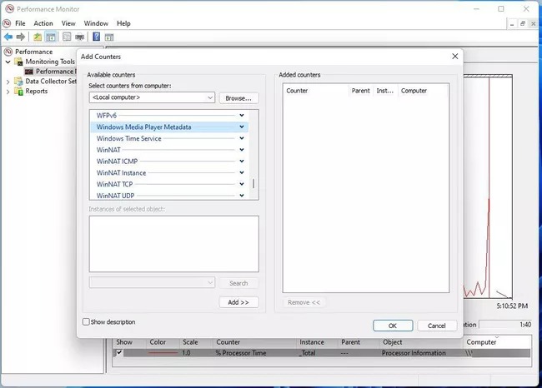The width and height of the screenshot is (542, 388).
Task: Expand the WinNAT UDP counter group
Action: 242,196
